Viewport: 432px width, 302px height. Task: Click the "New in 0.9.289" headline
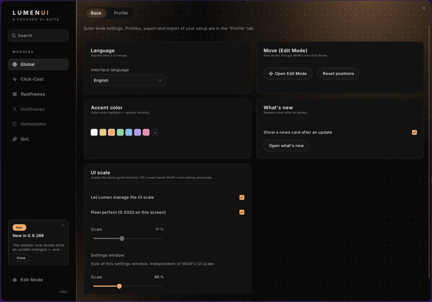[28, 236]
